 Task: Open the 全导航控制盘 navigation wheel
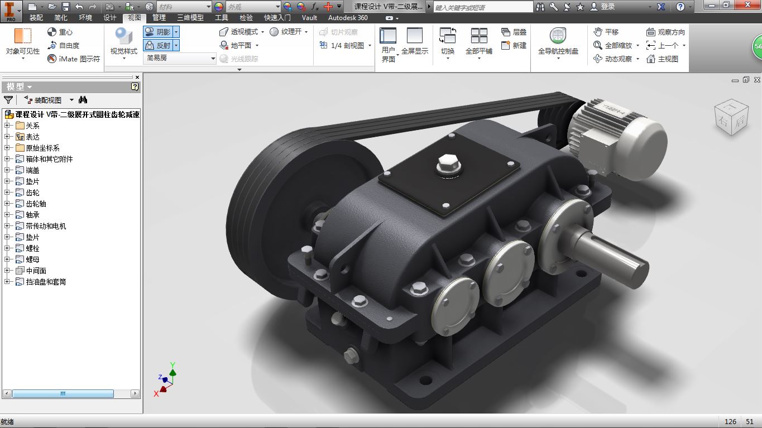coord(558,37)
